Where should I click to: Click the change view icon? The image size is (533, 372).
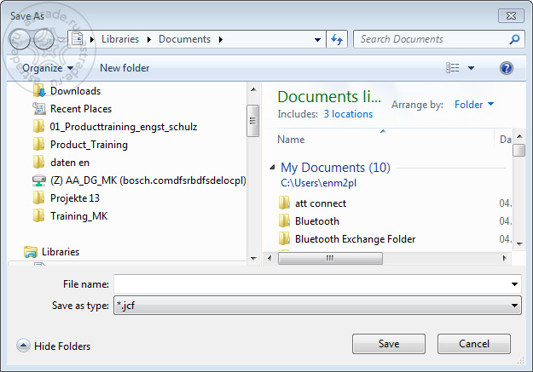[453, 68]
